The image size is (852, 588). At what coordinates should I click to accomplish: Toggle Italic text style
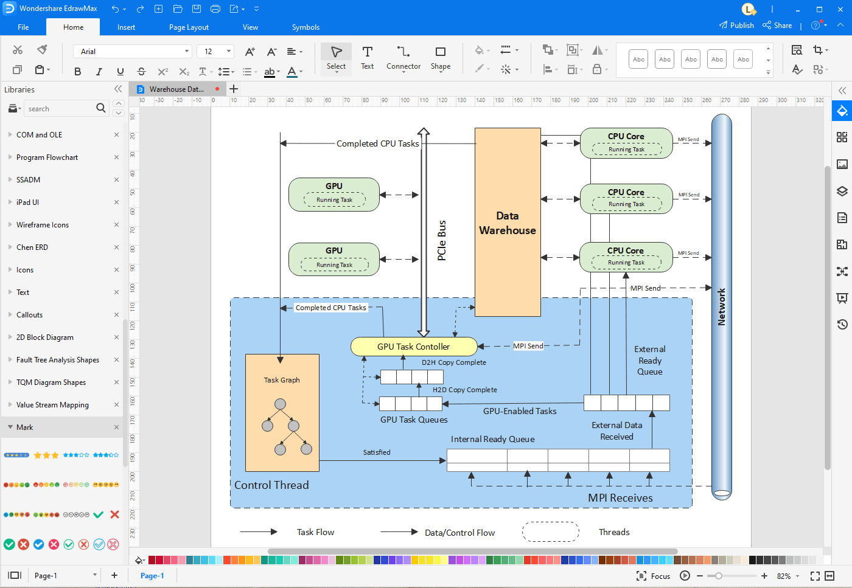click(x=99, y=71)
